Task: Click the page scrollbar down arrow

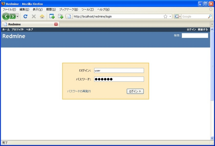Action: coord(212,138)
